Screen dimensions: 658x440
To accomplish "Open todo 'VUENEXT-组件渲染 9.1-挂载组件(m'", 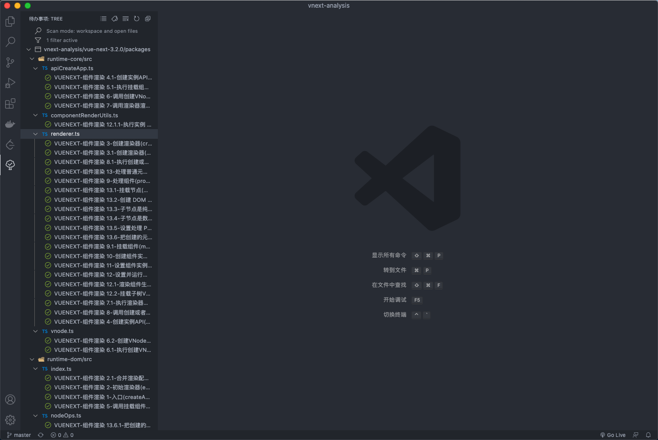I will [89, 246].
